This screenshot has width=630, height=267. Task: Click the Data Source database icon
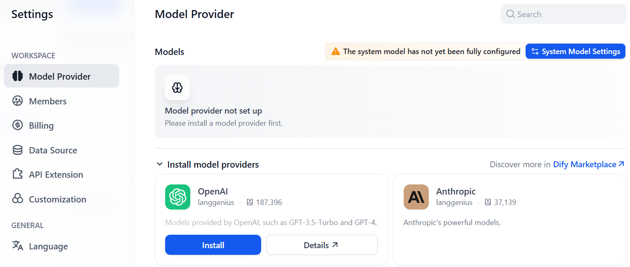tap(18, 150)
